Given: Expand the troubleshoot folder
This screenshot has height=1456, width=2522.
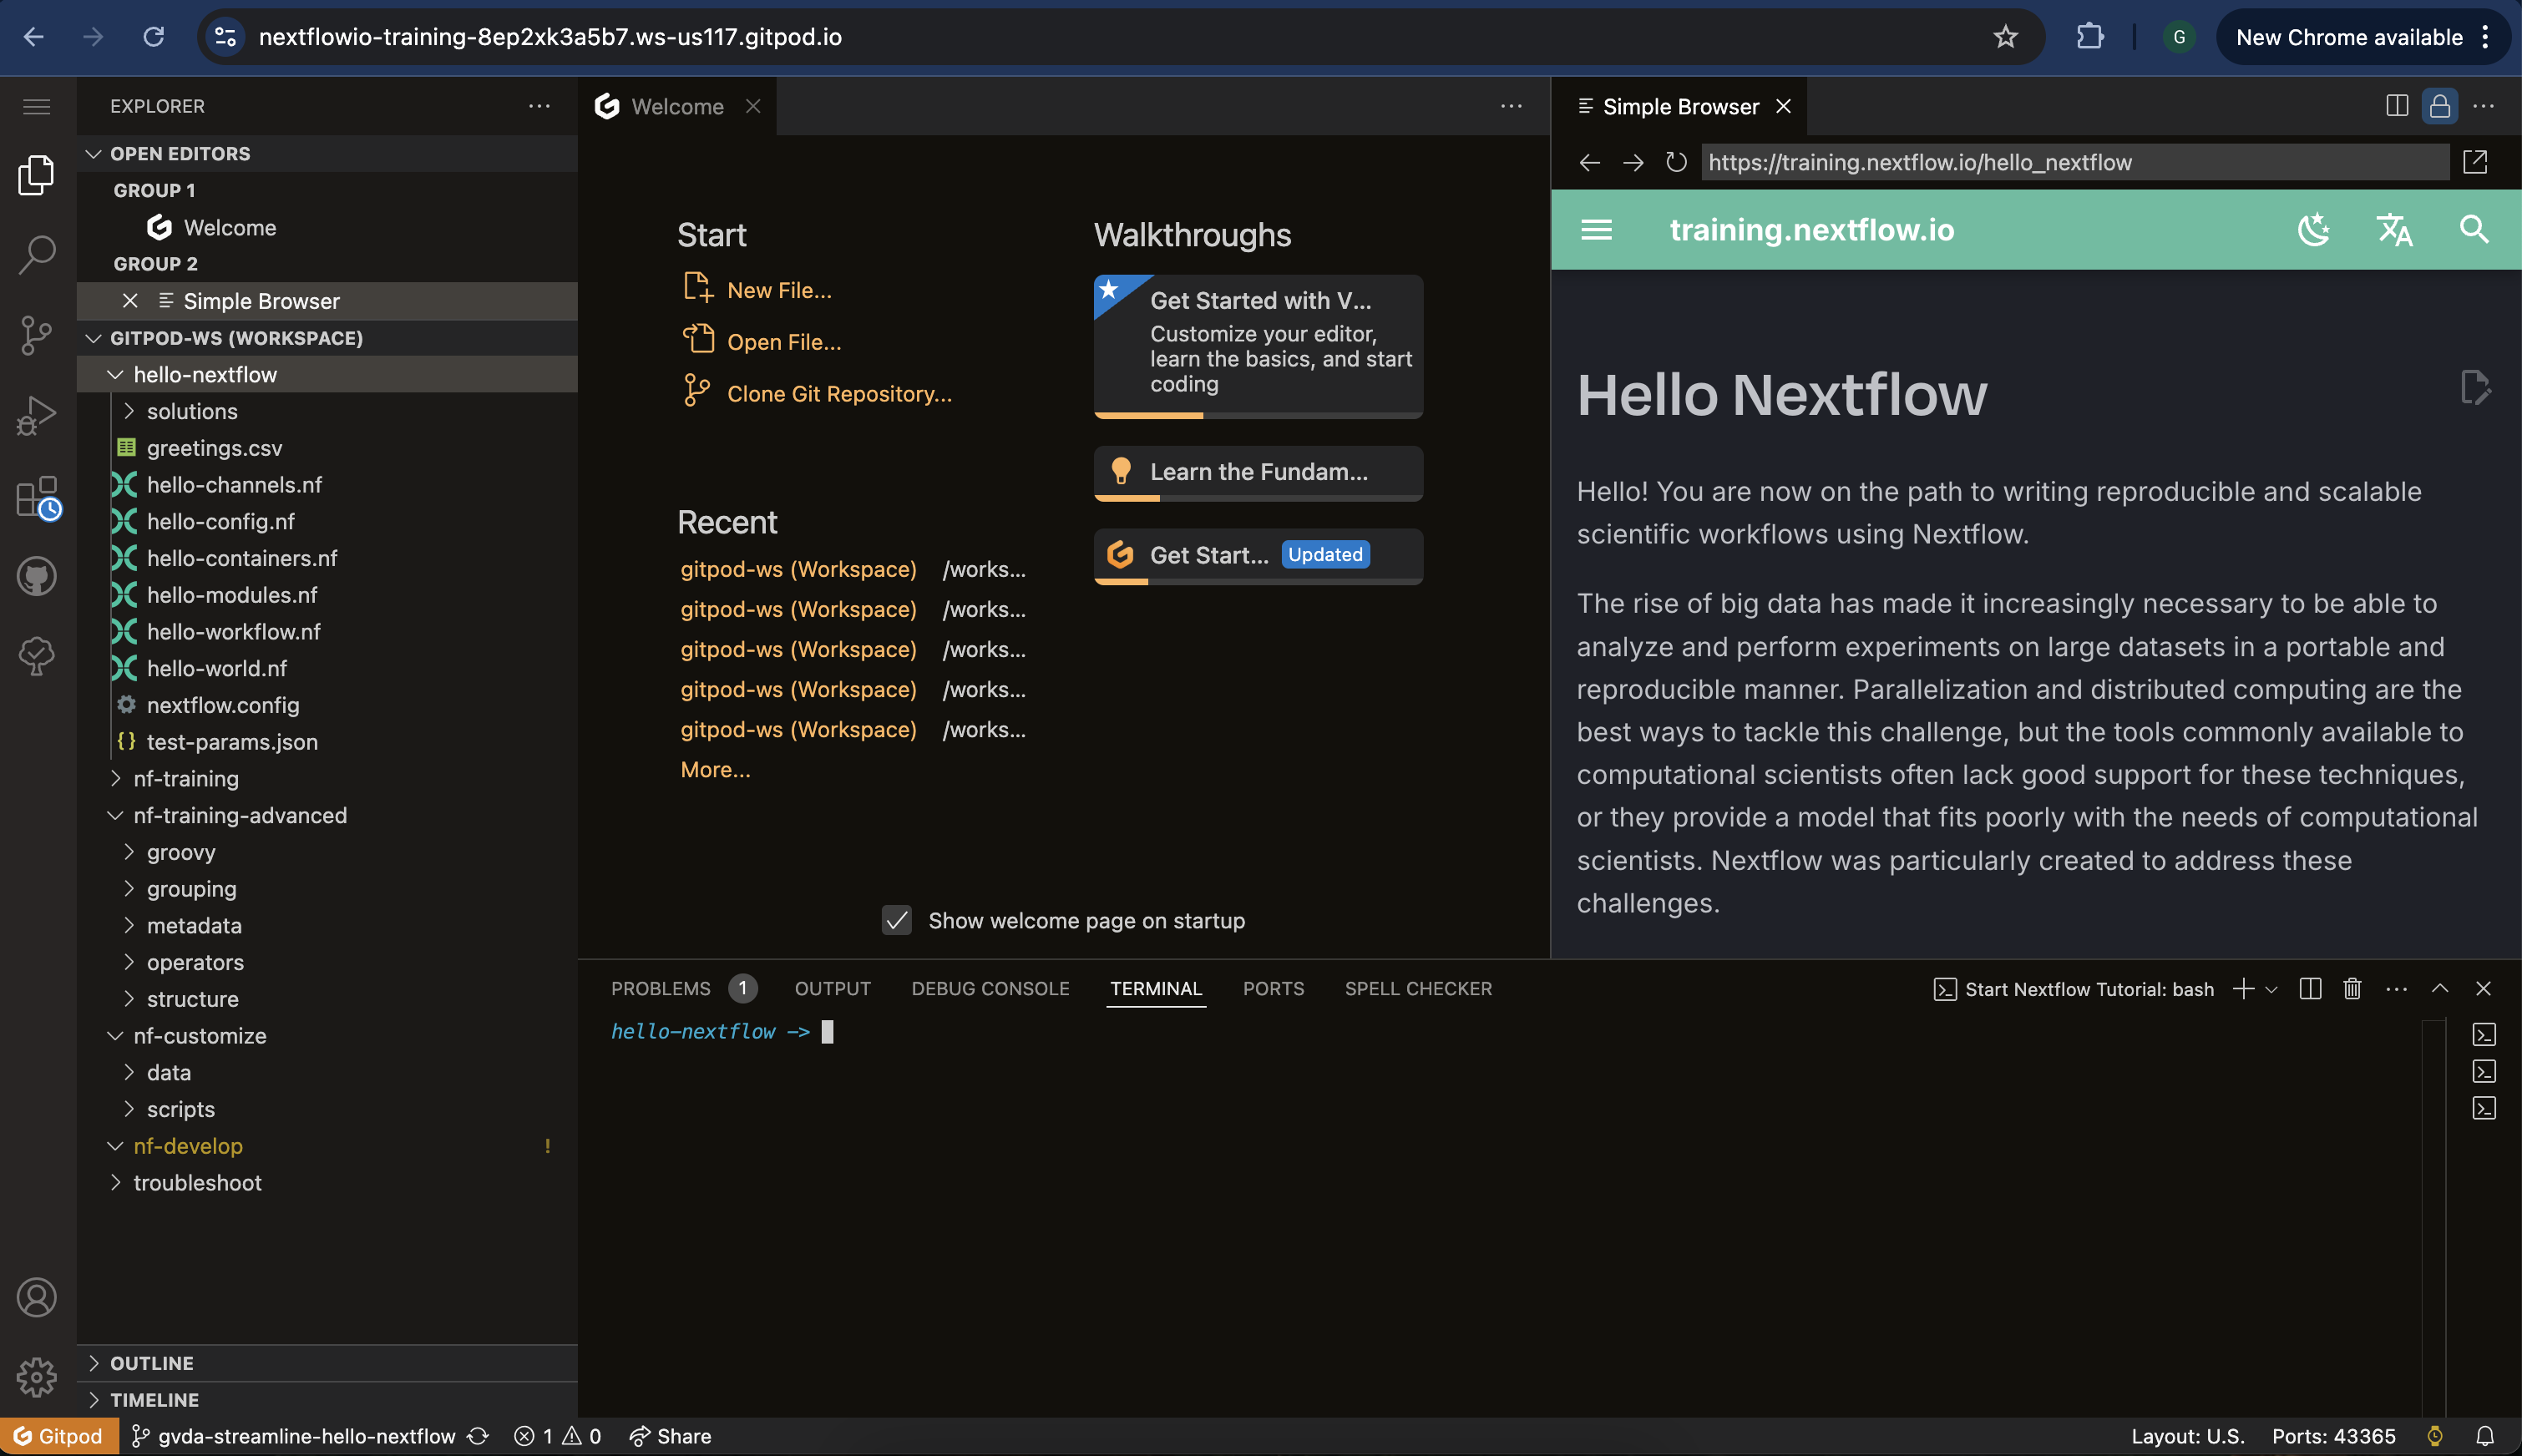Looking at the screenshot, I should pyautogui.click(x=328, y=1183).
